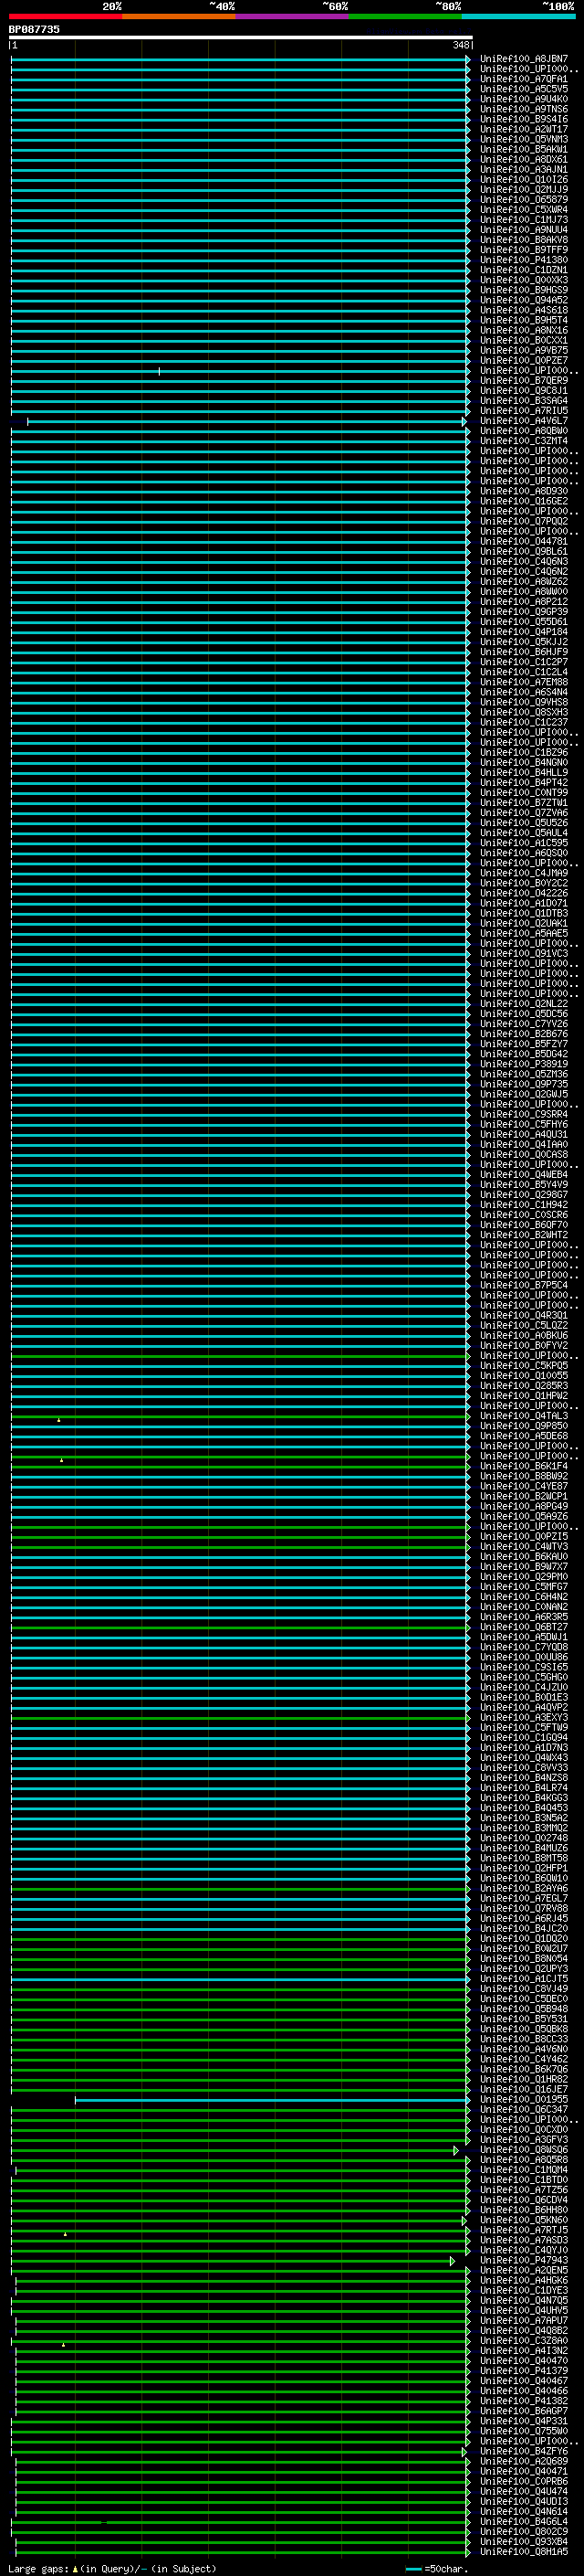Select hit label UniRef100_C0NT99
This screenshot has width=584, height=2576.
click(x=523, y=793)
